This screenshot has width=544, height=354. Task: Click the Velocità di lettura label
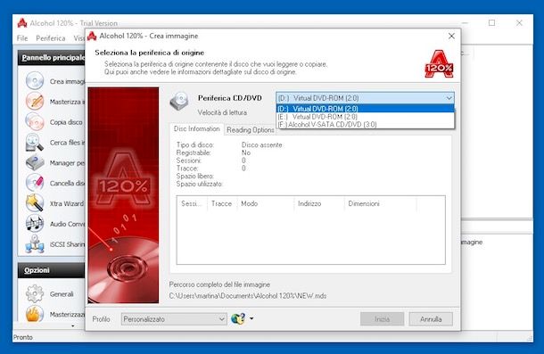pyautogui.click(x=222, y=112)
